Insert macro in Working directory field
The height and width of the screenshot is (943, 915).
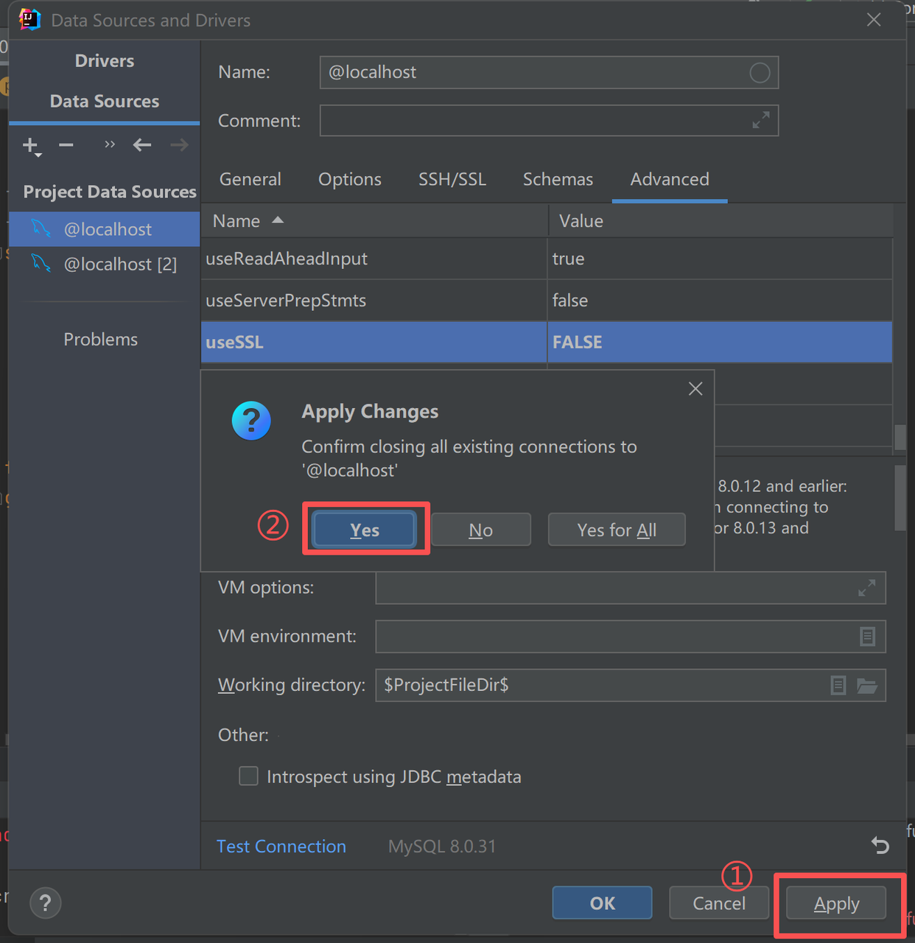(838, 685)
